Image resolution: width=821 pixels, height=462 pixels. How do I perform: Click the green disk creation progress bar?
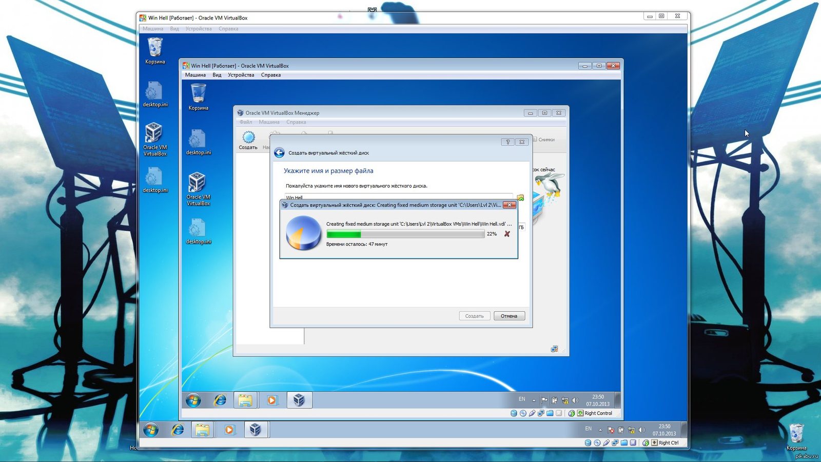click(344, 234)
